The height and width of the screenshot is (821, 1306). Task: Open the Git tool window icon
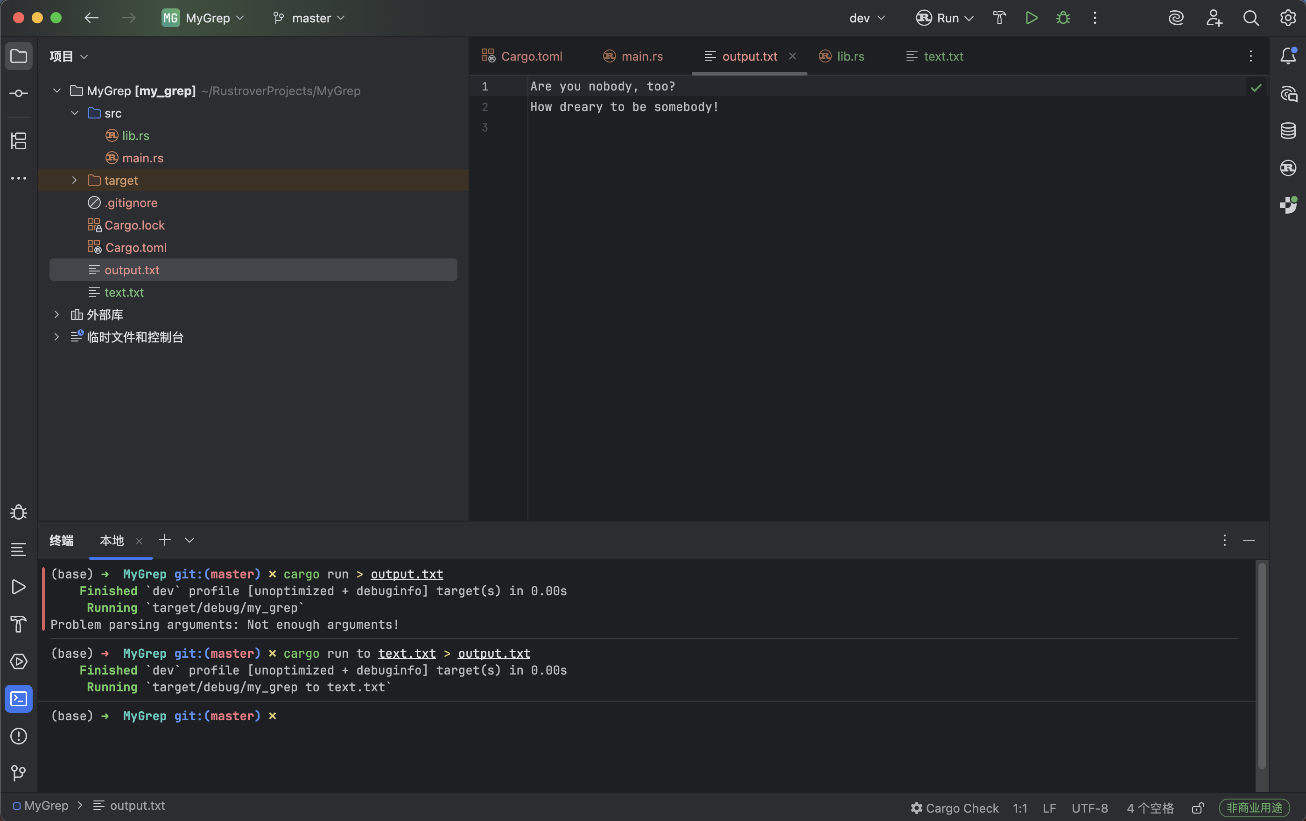[x=19, y=772]
